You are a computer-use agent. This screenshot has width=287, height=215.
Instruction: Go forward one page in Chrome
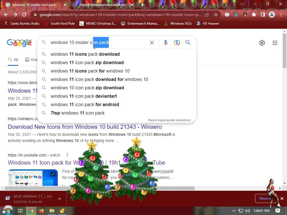(15, 15)
